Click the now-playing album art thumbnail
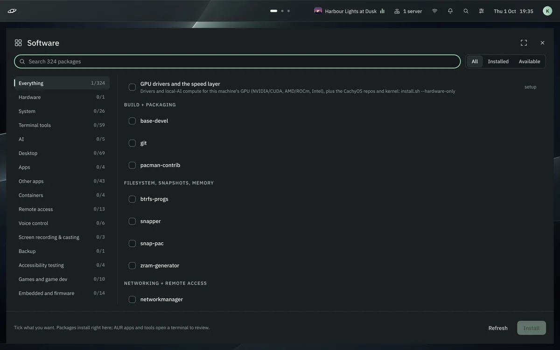The image size is (560, 350). pos(318,11)
